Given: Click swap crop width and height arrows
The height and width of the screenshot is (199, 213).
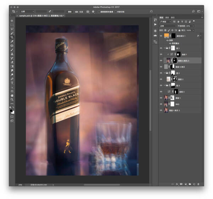Looking at the screenshot, I should pyautogui.click(x=50, y=12).
